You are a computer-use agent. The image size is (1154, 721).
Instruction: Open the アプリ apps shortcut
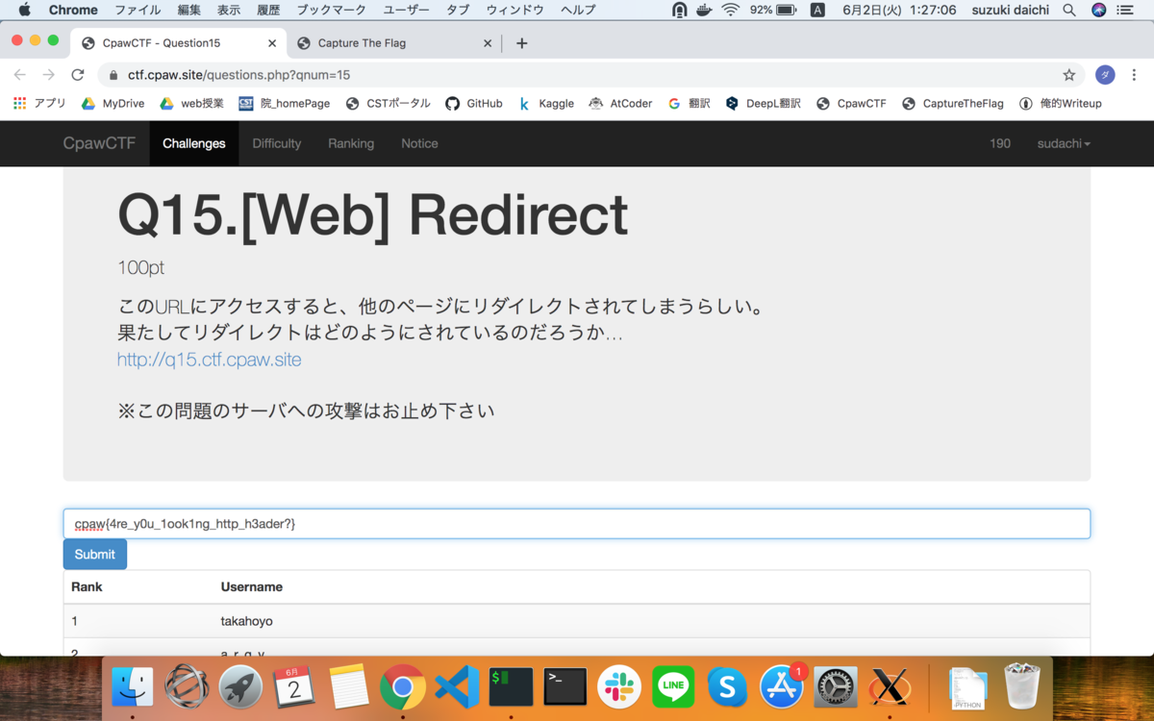coord(39,104)
